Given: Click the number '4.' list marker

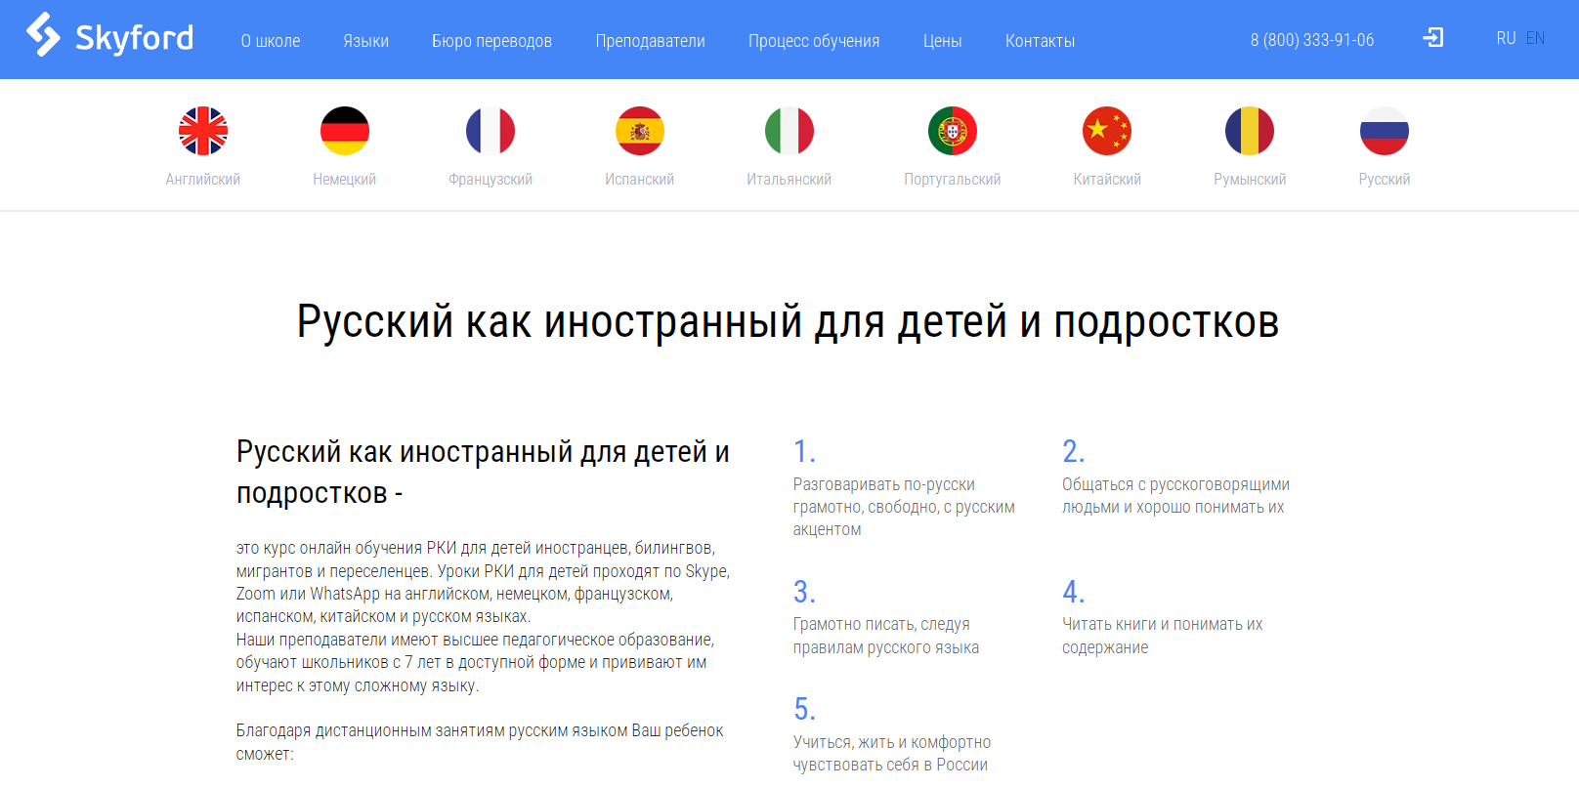Looking at the screenshot, I should [x=1073, y=592].
